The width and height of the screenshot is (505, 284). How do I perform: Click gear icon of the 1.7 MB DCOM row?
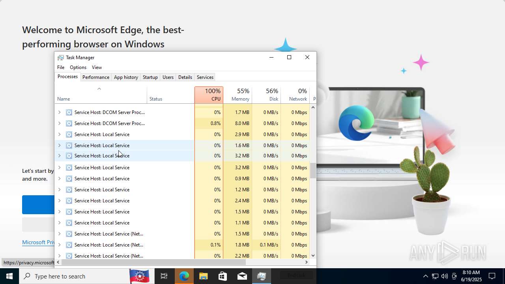[x=69, y=112]
